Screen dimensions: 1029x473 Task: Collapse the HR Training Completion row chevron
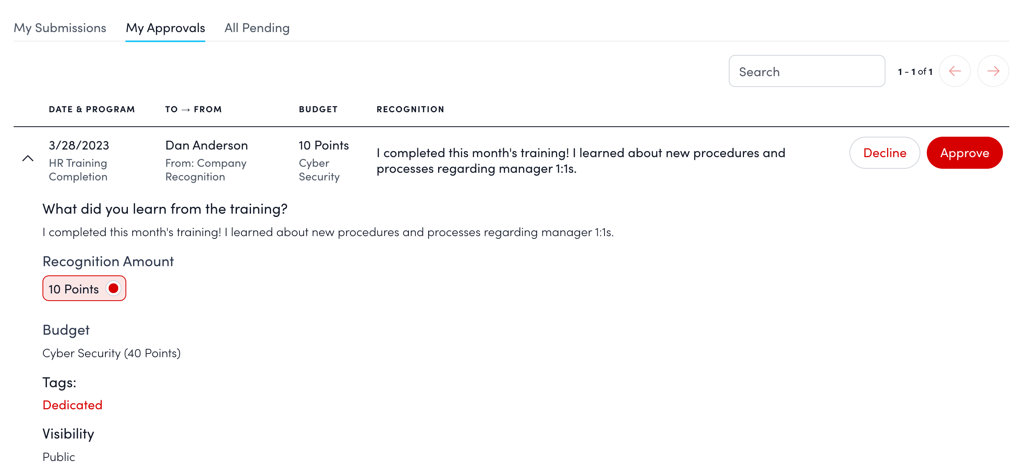[x=28, y=158]
